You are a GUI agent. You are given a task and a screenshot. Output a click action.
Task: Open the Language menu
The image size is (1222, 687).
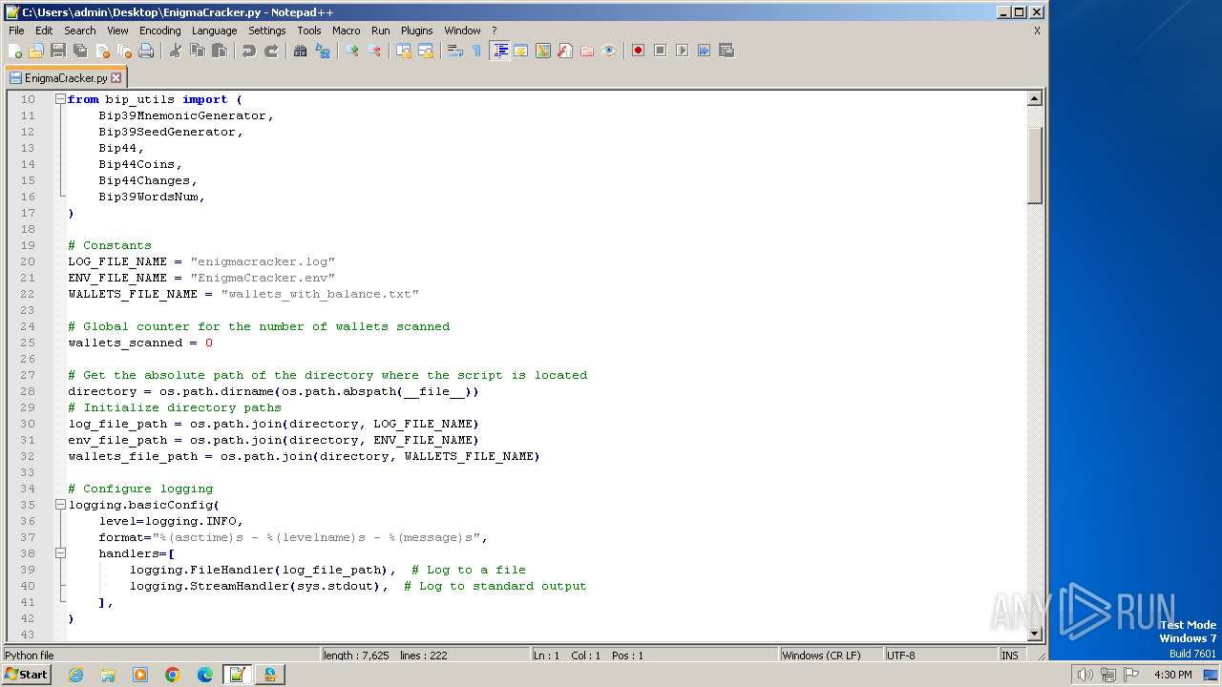click(x=214, y=31)
